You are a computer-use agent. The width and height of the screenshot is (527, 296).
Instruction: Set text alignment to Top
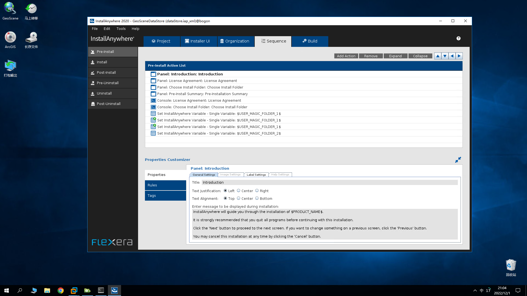tap(225, 198)
